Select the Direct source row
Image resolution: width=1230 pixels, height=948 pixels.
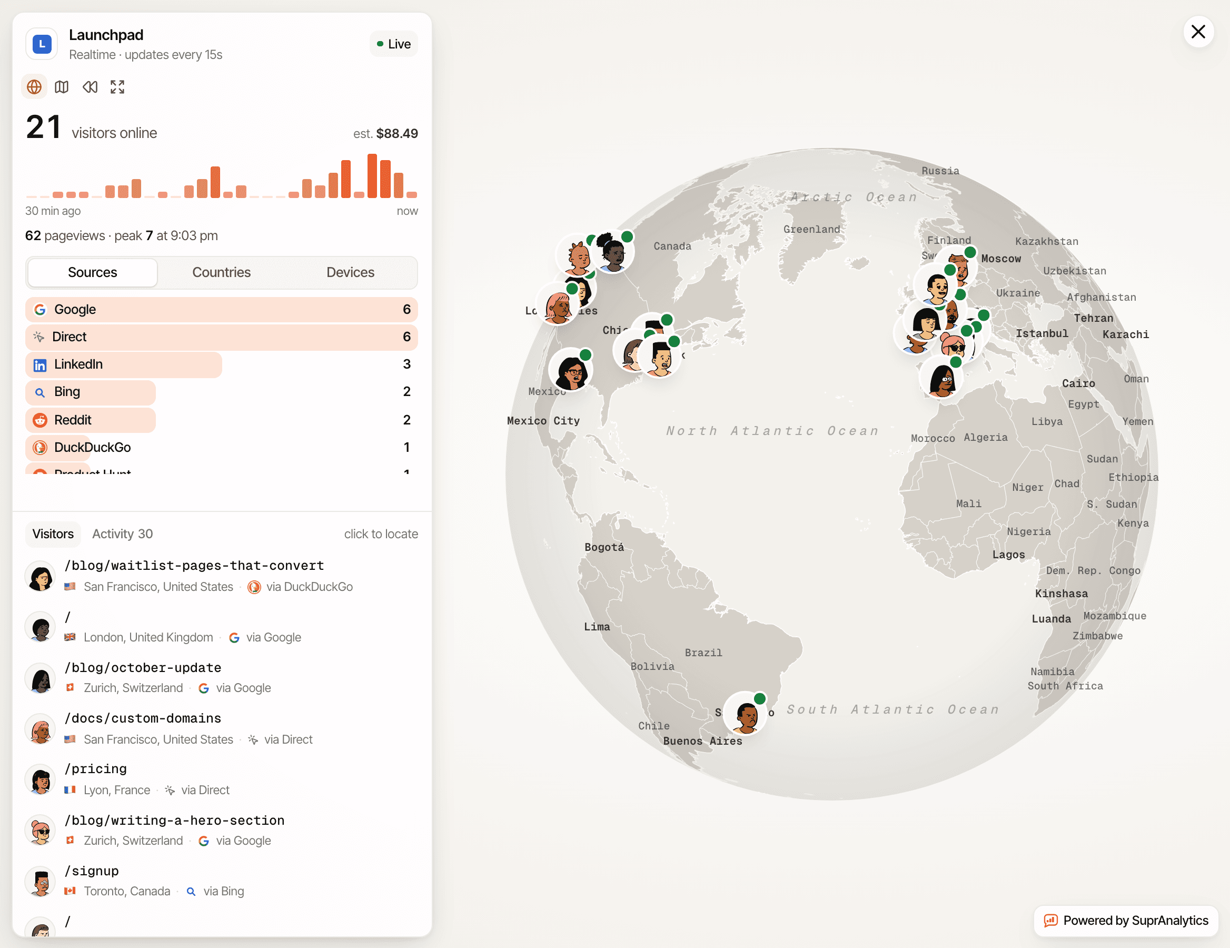pos(221,337)
